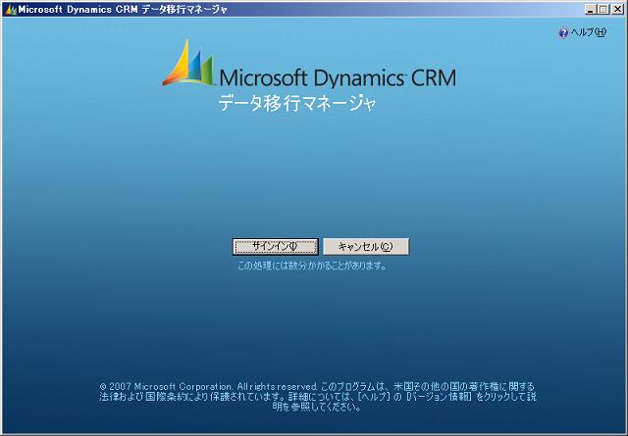Click the Dynamics CRM title bar icon

(11, 10)
